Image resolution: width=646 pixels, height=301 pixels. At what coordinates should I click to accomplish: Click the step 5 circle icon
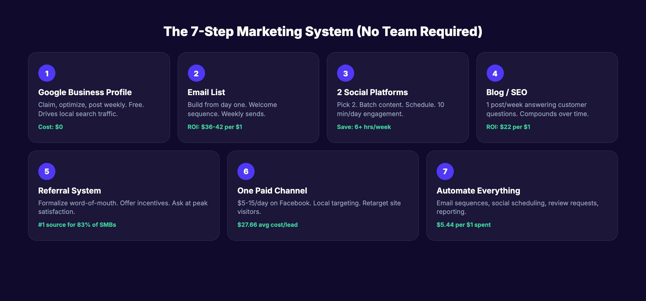pos(47,171)
